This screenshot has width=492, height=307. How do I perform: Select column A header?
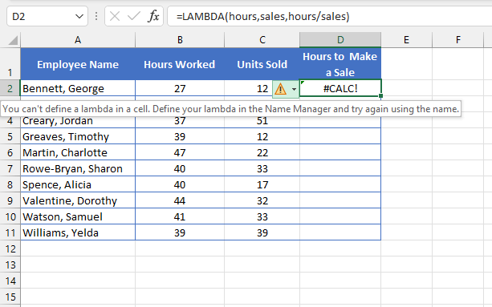pyautogui.click(x=78, y=40)
